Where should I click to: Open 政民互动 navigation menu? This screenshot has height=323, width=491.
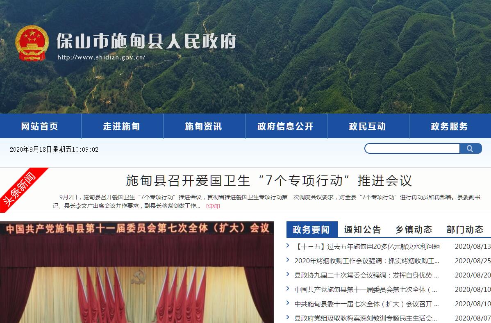368,126
